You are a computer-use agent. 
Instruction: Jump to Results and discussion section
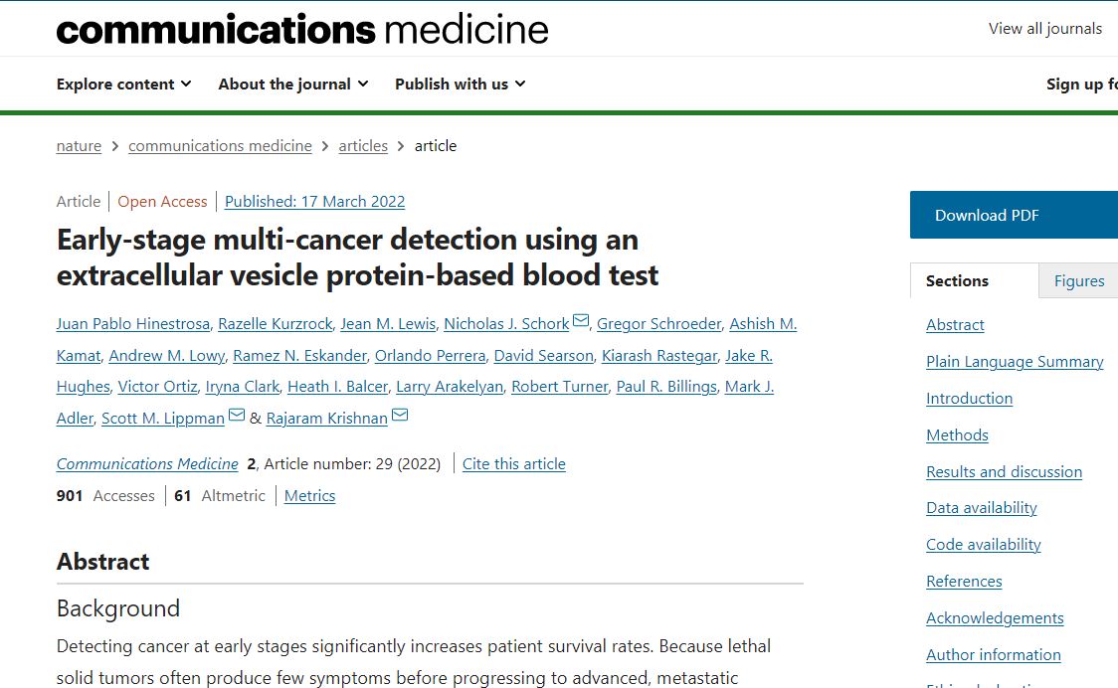click(1004, 472)
